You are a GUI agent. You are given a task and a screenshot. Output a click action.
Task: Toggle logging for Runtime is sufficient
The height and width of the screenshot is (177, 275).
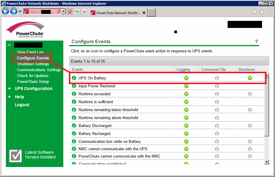(186, 102)
